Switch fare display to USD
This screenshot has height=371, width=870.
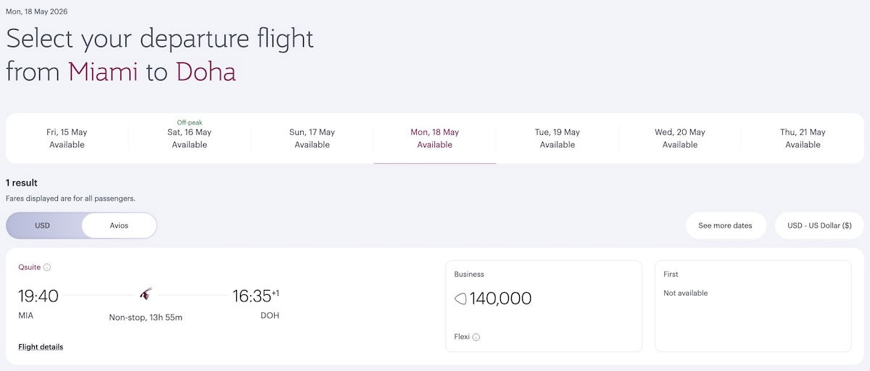[x=43, y=225]
